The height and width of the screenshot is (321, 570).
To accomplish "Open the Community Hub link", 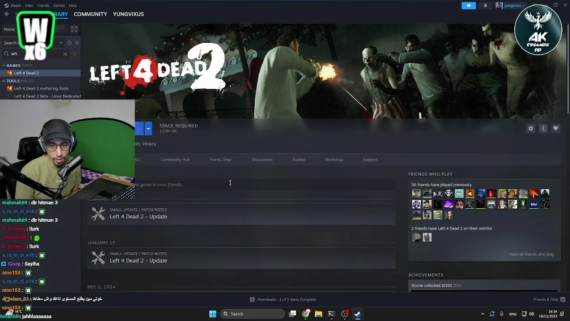I will 175,160.
